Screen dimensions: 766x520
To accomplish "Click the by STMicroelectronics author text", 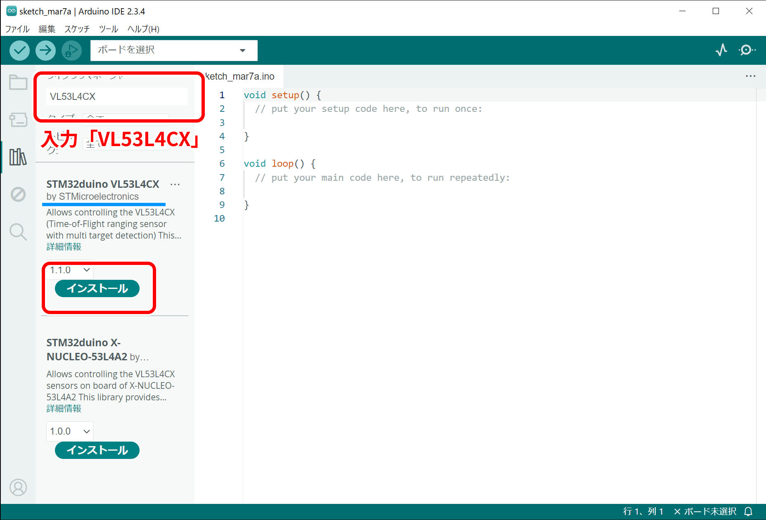I will pos(92,196).
